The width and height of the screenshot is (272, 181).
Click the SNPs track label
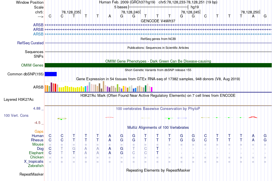tap(39, 56)
